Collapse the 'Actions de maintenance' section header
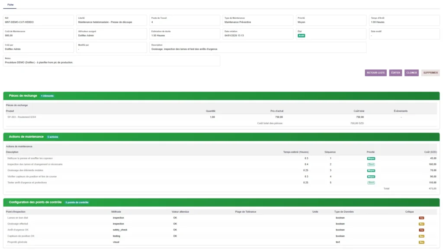The height and width of the screenshot is (250, 443). coord(26,136)
